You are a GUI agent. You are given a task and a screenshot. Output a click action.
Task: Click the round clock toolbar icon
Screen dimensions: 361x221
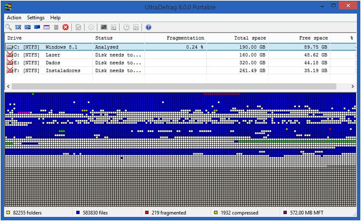pos(126,27)
